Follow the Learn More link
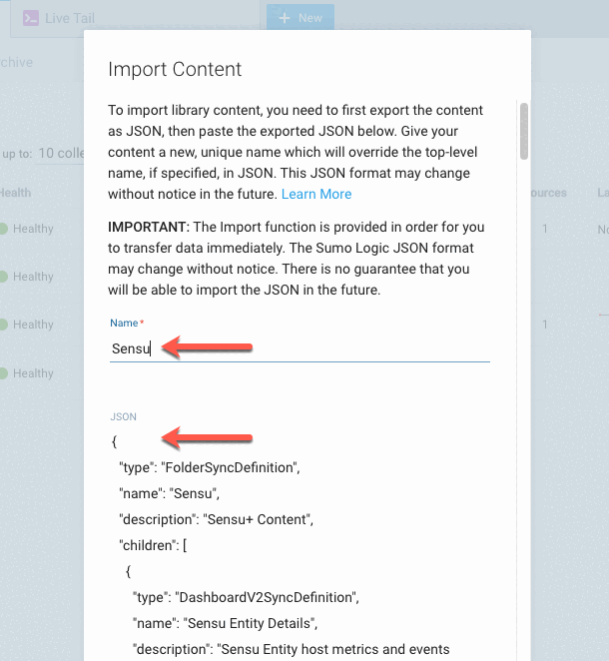Screen dimensions: 609x661 (316, 194)
